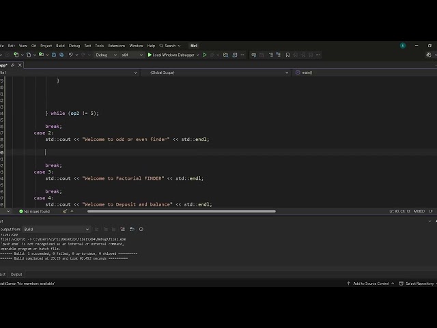Open the Window menu
The image size is (437, 328).
pyautogui.click(x=136, y=46)
